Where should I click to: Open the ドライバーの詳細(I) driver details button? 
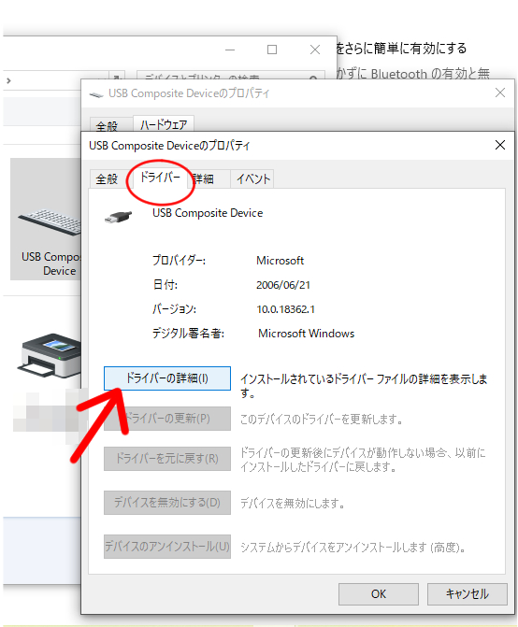pos(167,378)
